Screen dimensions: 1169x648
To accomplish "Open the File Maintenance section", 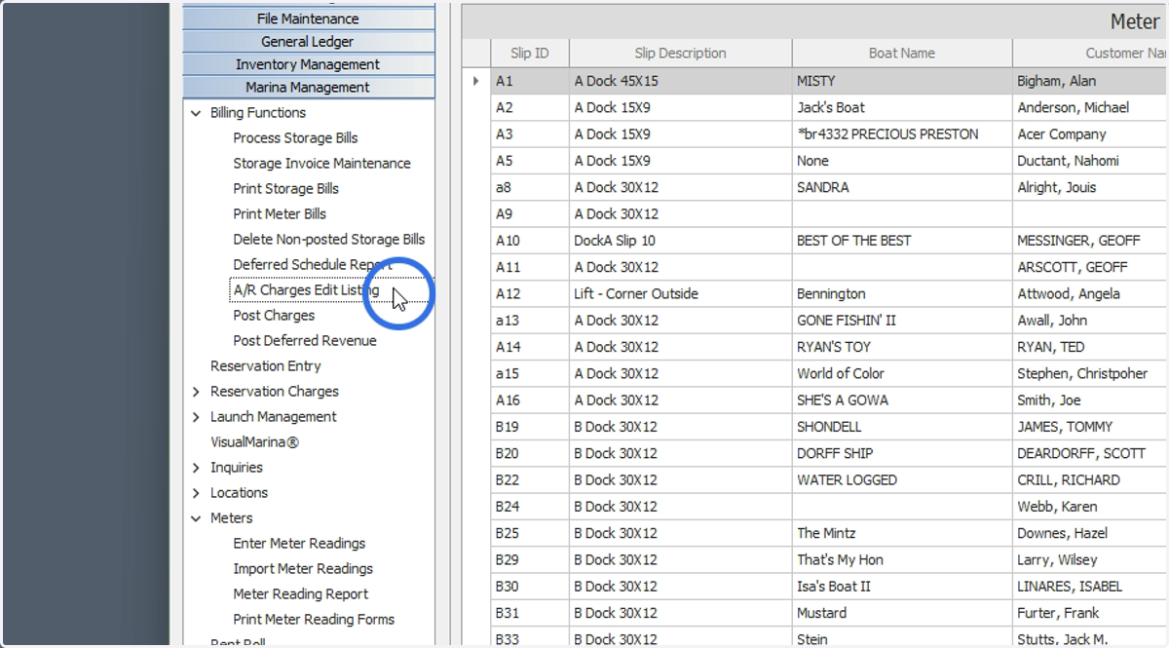I will 308,19.
